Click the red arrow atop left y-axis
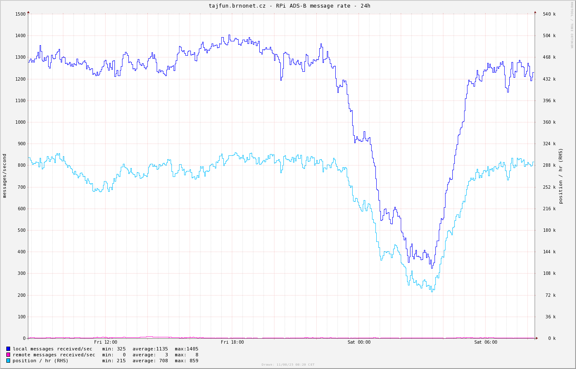Image resolution: width=576 pixels, height=369 pixels. [28, 12]
